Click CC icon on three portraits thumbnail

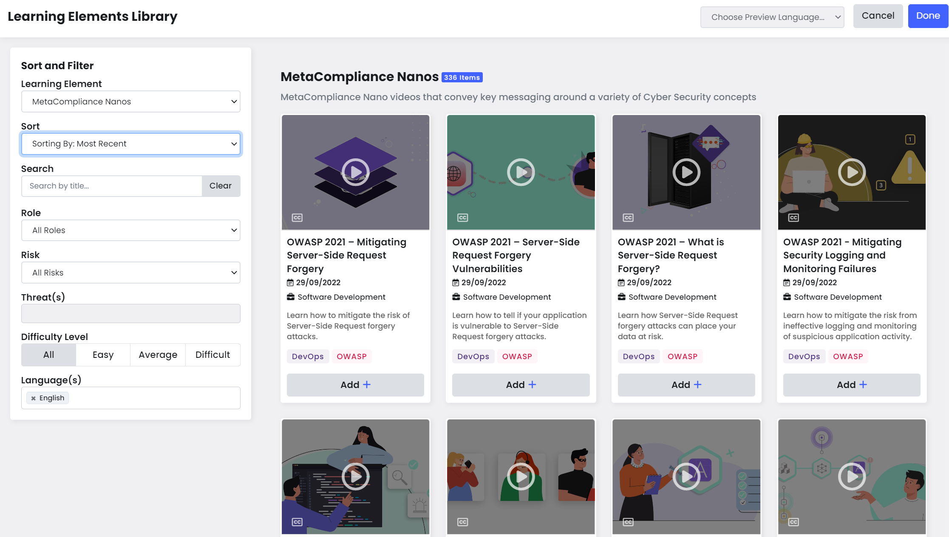pos(462,522)
